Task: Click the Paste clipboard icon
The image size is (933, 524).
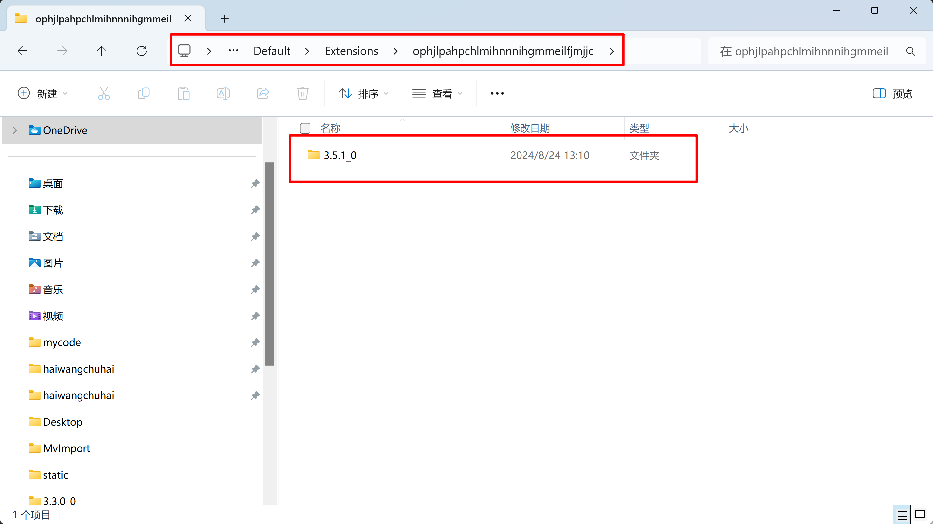Action: pos(184,93)
